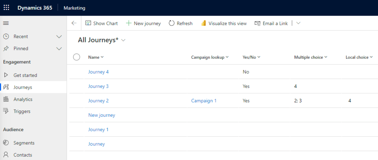This screenshot has height=160, width=378.
Task: Click the plus icon for New journey
Action: [129, 23]
